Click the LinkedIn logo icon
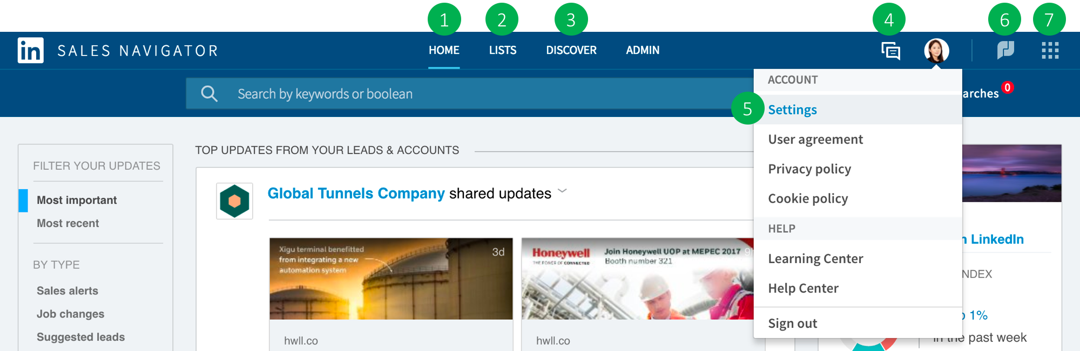Screen dimensions: 1080x351 (x=31, y=50)
